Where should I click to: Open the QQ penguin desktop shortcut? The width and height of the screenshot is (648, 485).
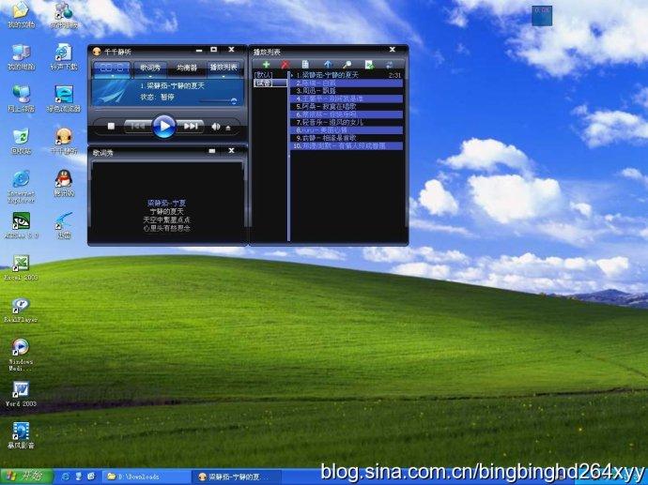[64, 183]
